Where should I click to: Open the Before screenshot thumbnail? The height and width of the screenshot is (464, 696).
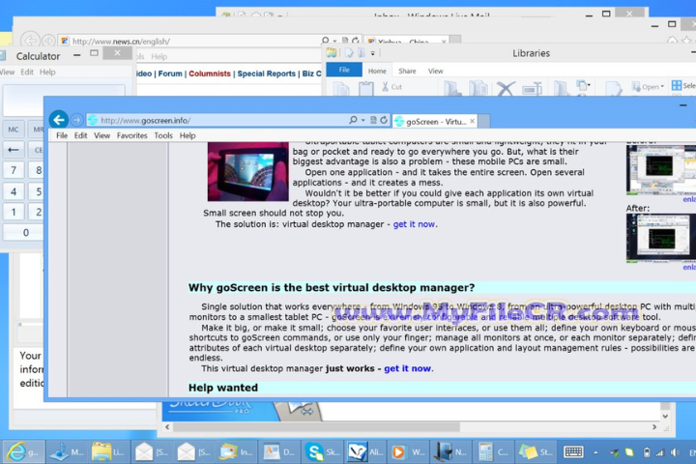(x=661, y=170)
